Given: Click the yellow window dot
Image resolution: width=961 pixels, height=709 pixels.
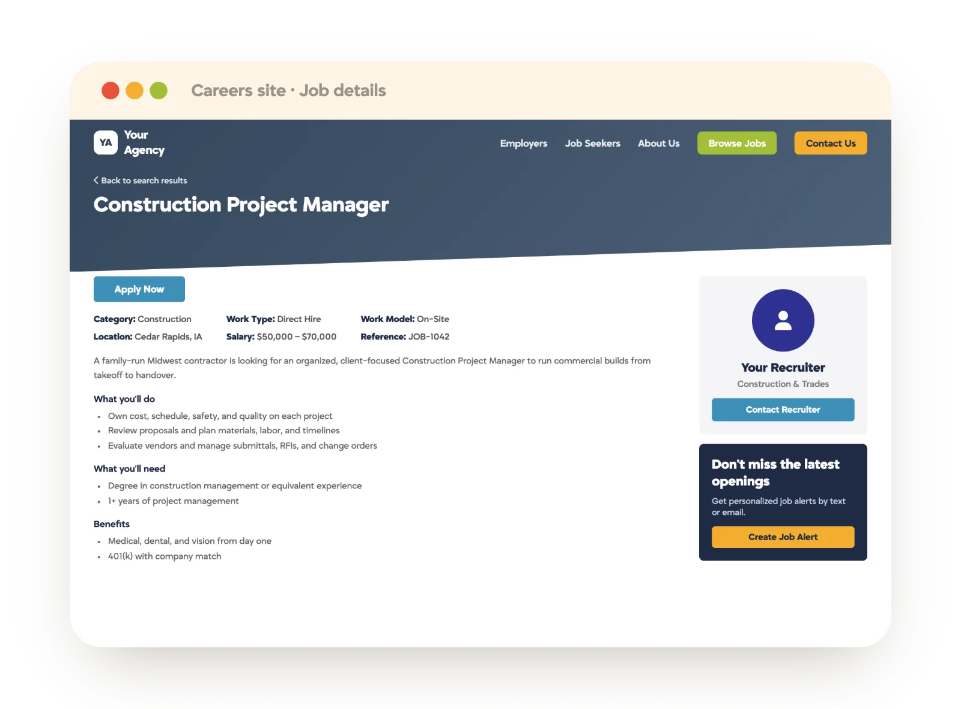Looking at the screenshot, I should tap(135, 91).
